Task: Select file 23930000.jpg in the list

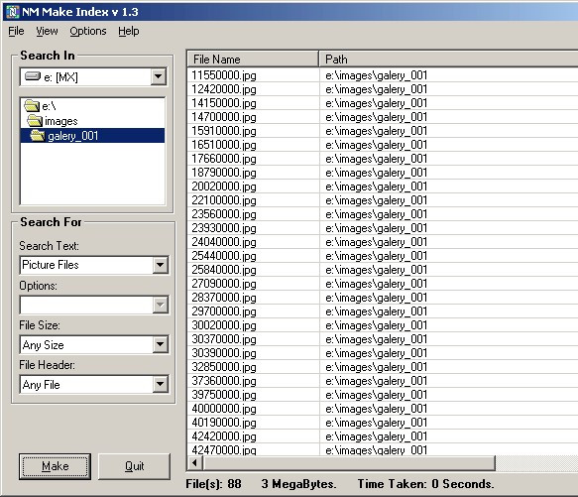Action: [x=224, y=228]
